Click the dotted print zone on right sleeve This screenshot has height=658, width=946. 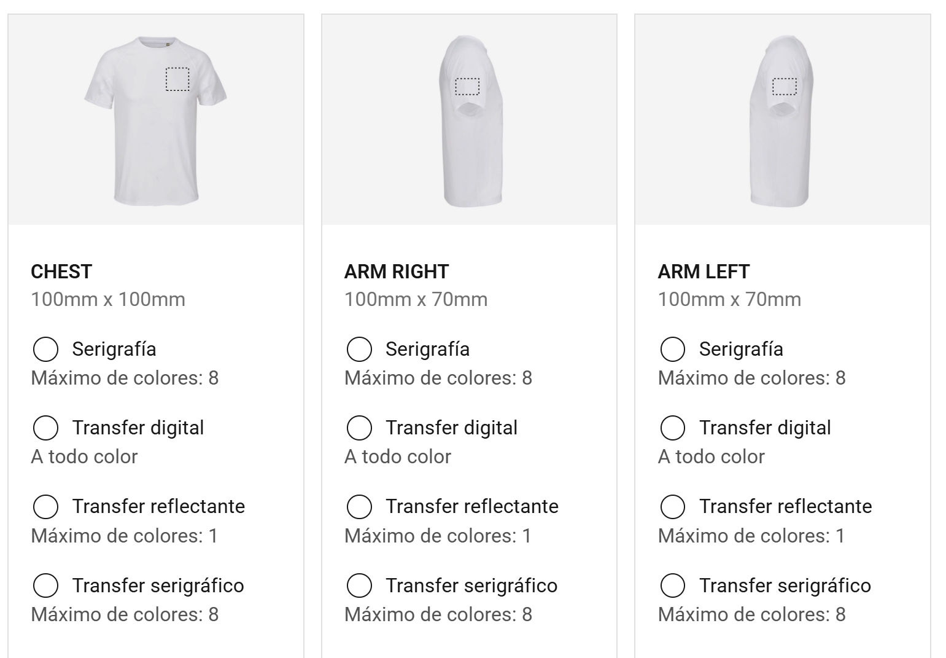467,87
